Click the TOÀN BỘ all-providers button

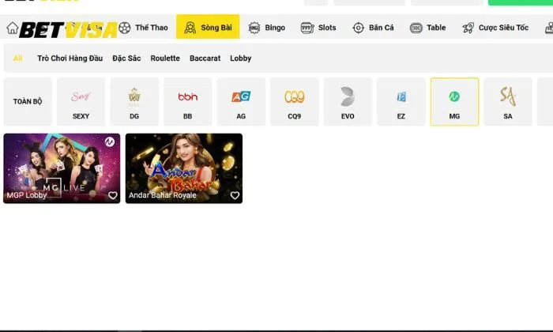28,101
